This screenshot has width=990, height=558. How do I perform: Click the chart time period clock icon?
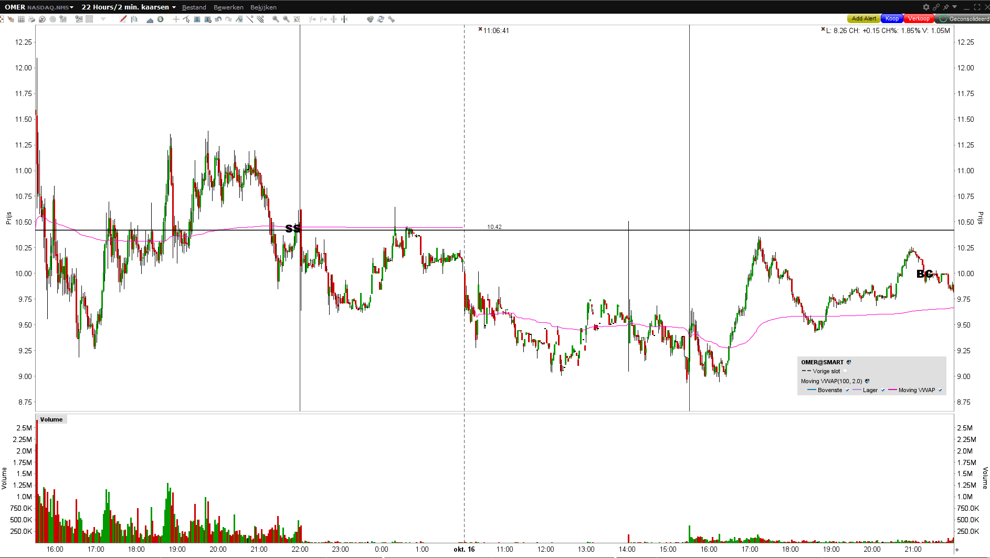click(42, 19)
